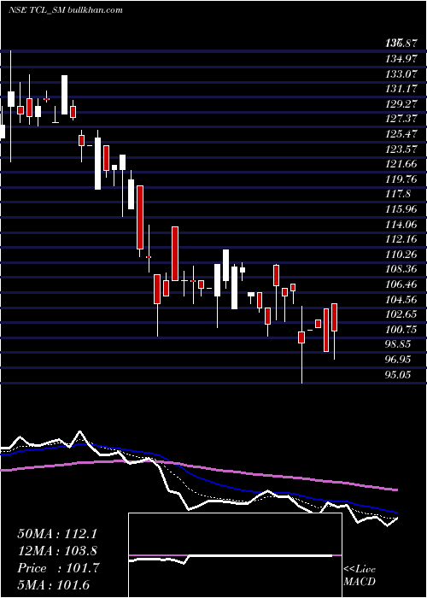Click the 5MA : 101.6 reading
Screen dimensions: 427x598
(53, 585)
